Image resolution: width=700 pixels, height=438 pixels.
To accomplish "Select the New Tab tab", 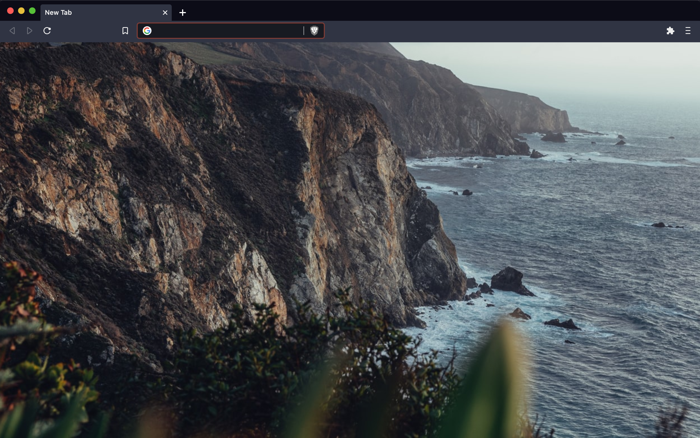I will click(106, 13).
